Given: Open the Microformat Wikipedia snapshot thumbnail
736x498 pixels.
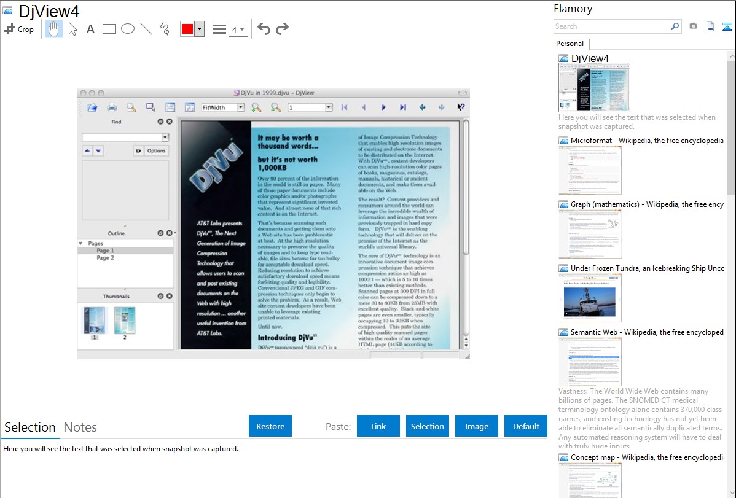Looking at the screenshot, I should [x=590, y=170].
